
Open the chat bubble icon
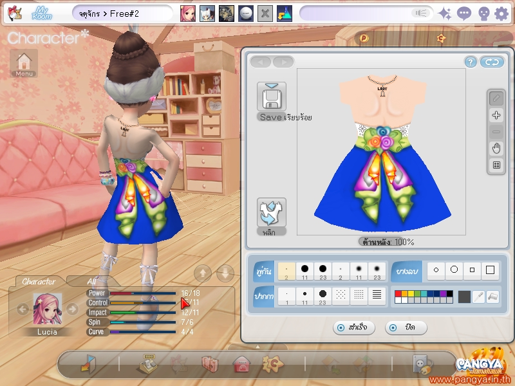(464, 14)
